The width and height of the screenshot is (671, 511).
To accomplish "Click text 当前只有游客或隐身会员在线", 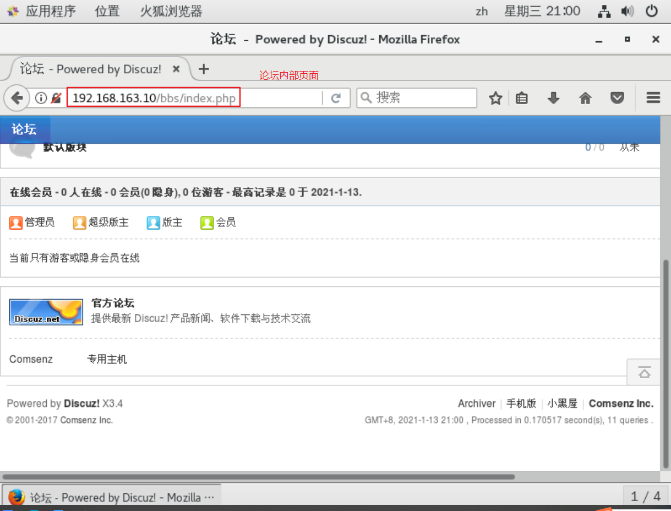I will pos(74,258).
